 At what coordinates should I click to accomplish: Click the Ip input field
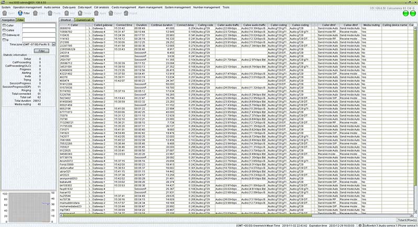coord(39,40)
